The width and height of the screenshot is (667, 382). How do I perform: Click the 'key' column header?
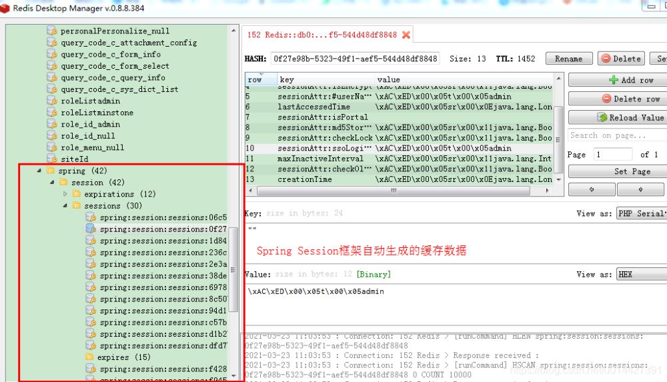325,79
